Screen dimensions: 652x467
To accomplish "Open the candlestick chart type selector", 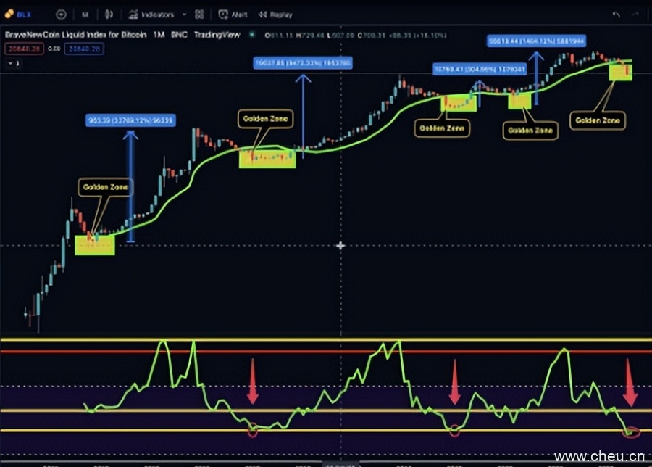I will coord(109,14).
